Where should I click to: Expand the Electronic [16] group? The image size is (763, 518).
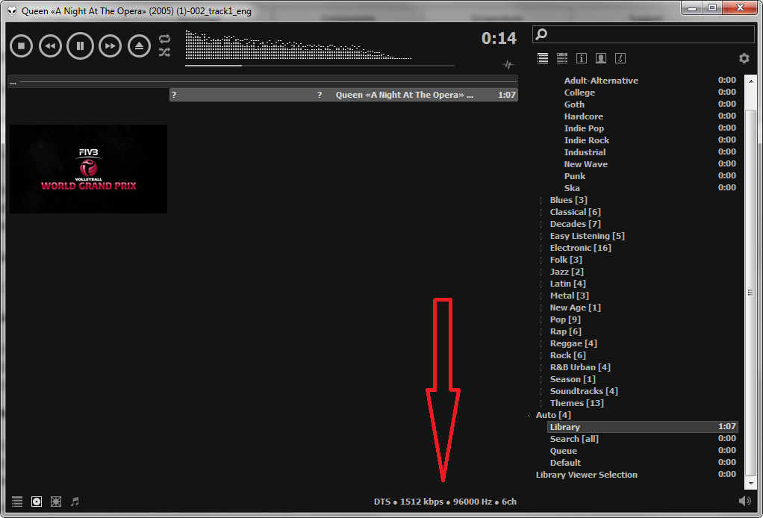pos(541,248)
